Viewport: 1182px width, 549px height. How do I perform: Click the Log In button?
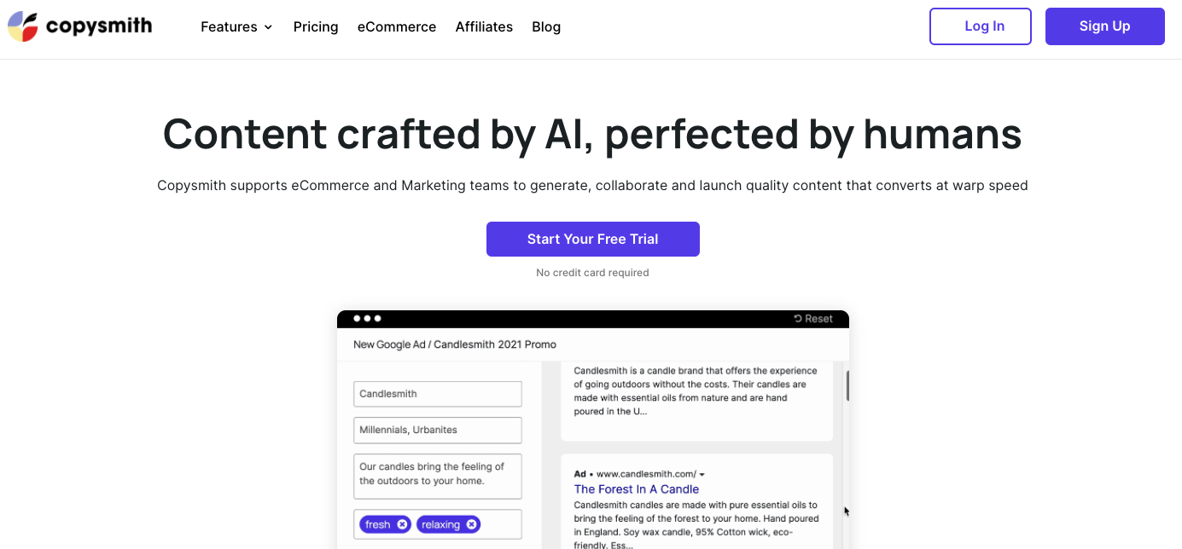(981, 26)
